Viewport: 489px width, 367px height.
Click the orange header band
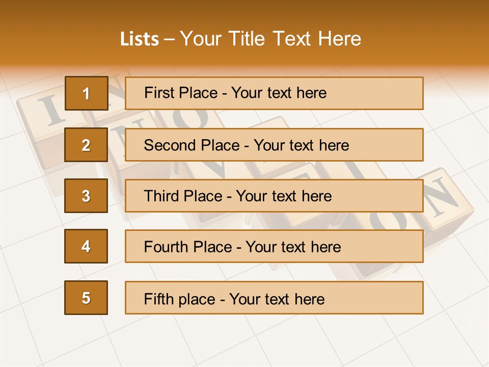244,33
